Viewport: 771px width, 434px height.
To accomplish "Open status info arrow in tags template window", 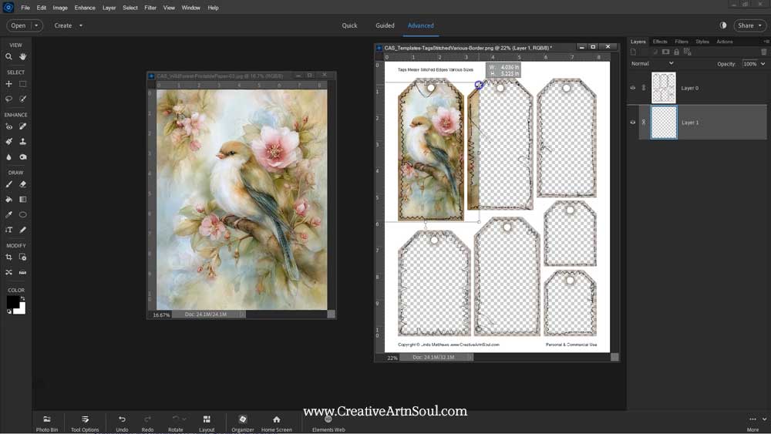I will [470, 358].
